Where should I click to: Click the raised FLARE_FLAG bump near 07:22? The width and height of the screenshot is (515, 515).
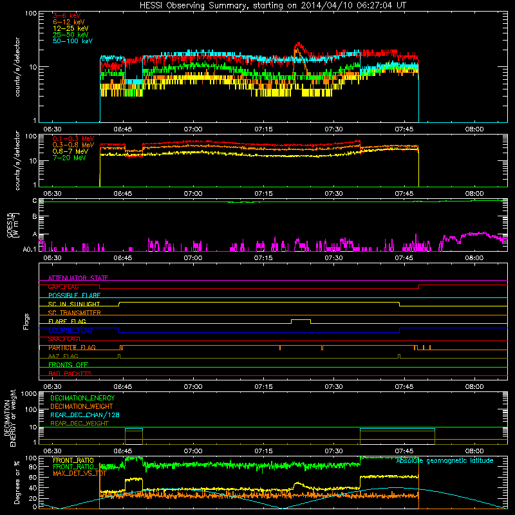click(x=301, y=321)
